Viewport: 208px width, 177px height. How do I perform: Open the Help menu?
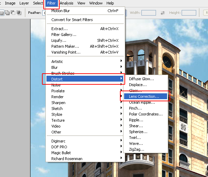110,3
